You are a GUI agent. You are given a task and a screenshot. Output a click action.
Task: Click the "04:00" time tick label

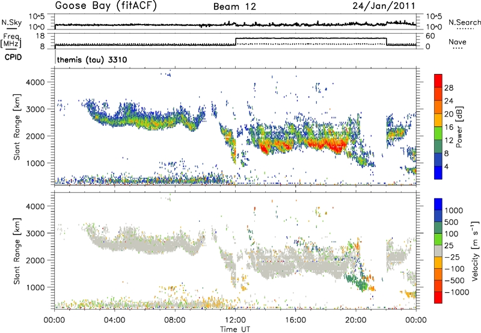[x=114, y=320]
